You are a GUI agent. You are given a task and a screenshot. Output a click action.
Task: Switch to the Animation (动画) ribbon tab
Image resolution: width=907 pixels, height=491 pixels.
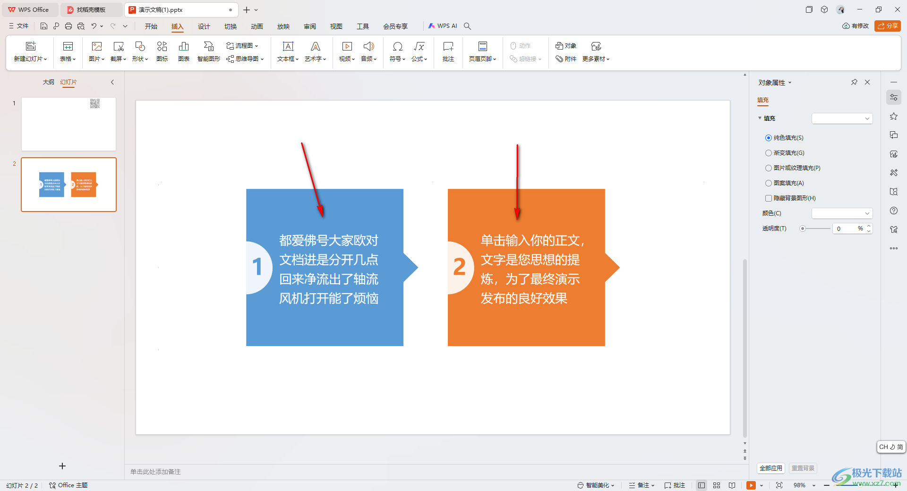click(257, 26)
